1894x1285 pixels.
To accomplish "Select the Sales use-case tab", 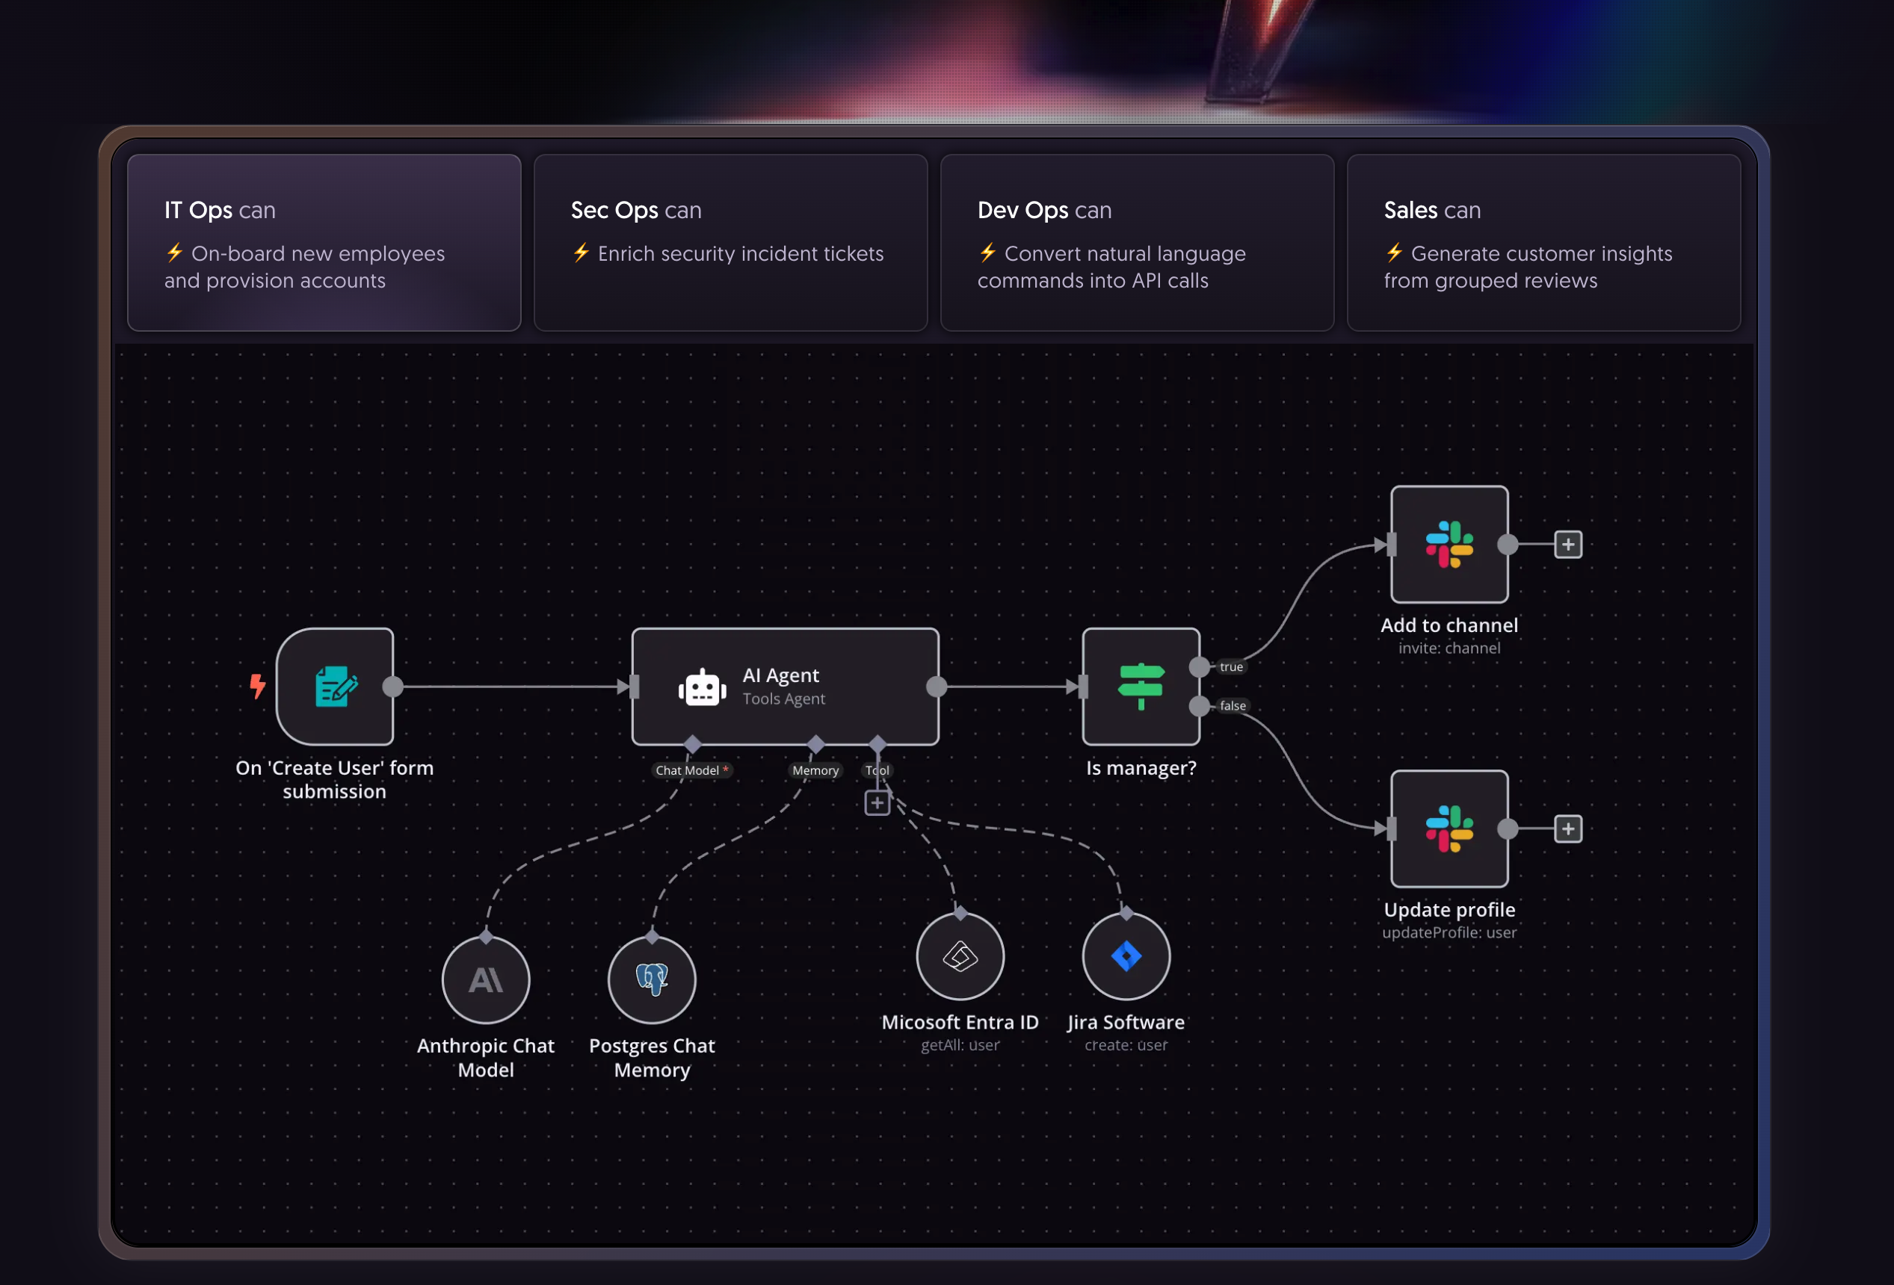I will click(x=1543, y=242).
